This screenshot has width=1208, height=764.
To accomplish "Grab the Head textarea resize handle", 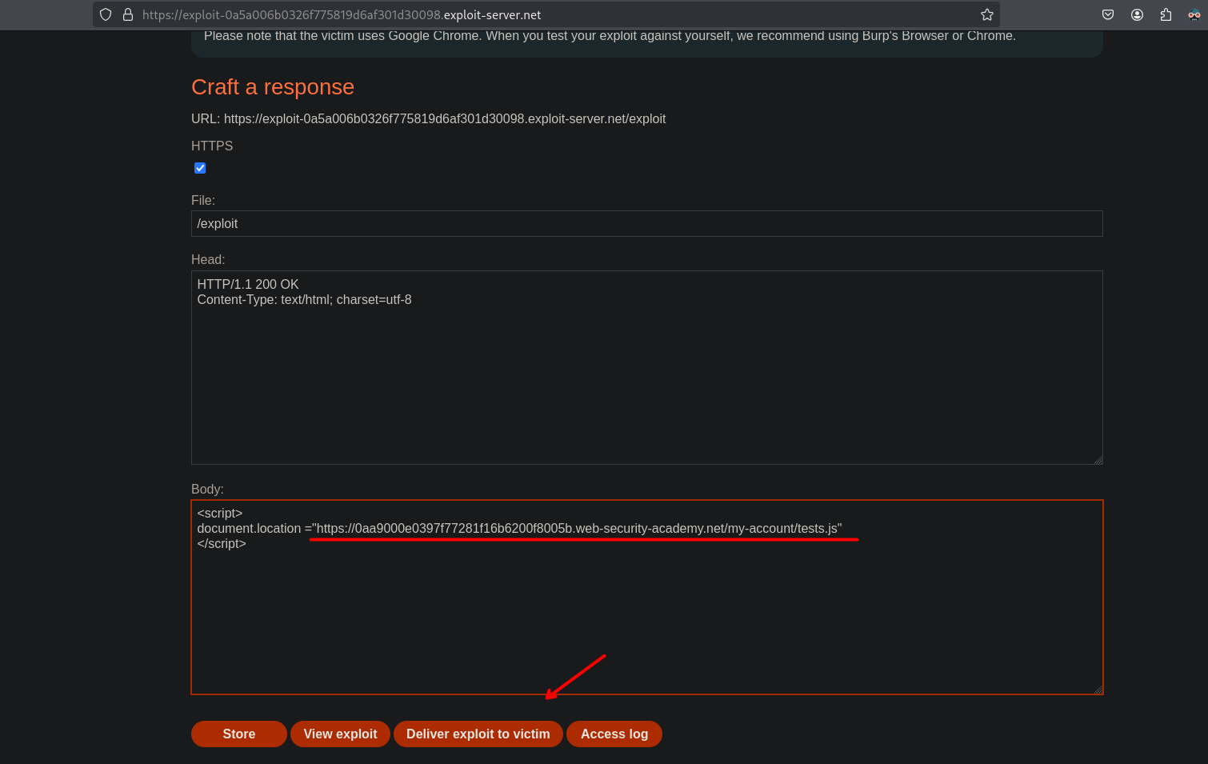I will pyautogui.click(x=1098, y=460).
